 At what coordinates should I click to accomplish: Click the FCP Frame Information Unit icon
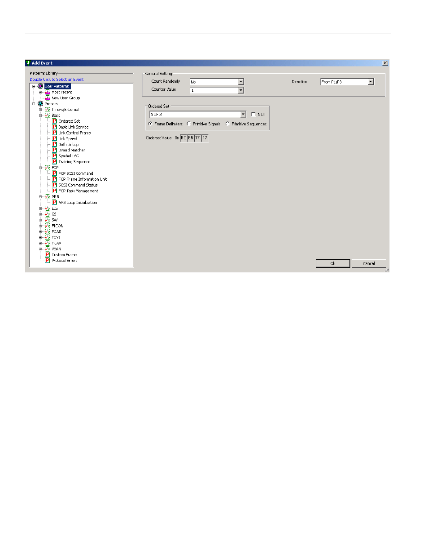[54, 179]
